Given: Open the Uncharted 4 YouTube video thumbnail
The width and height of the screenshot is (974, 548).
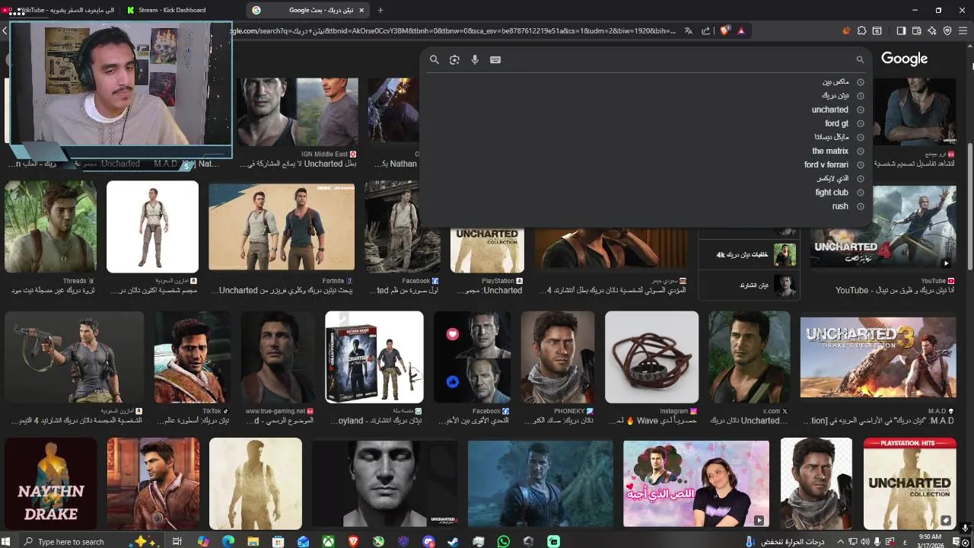Looking at the screenshot, I should point(883,227).
